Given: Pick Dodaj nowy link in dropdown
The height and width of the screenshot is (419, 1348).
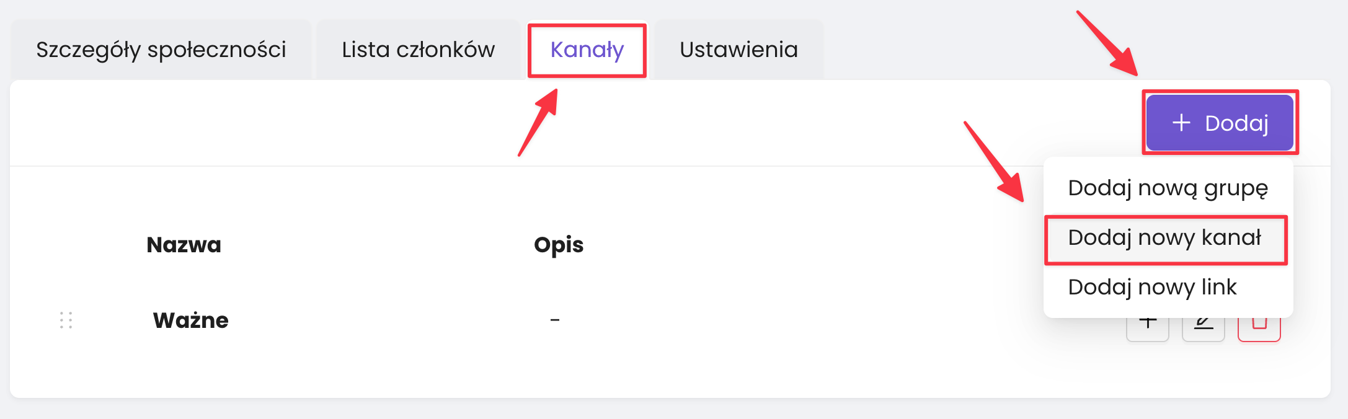Looking at the screenshot, I should click(x=1152, y=287).
